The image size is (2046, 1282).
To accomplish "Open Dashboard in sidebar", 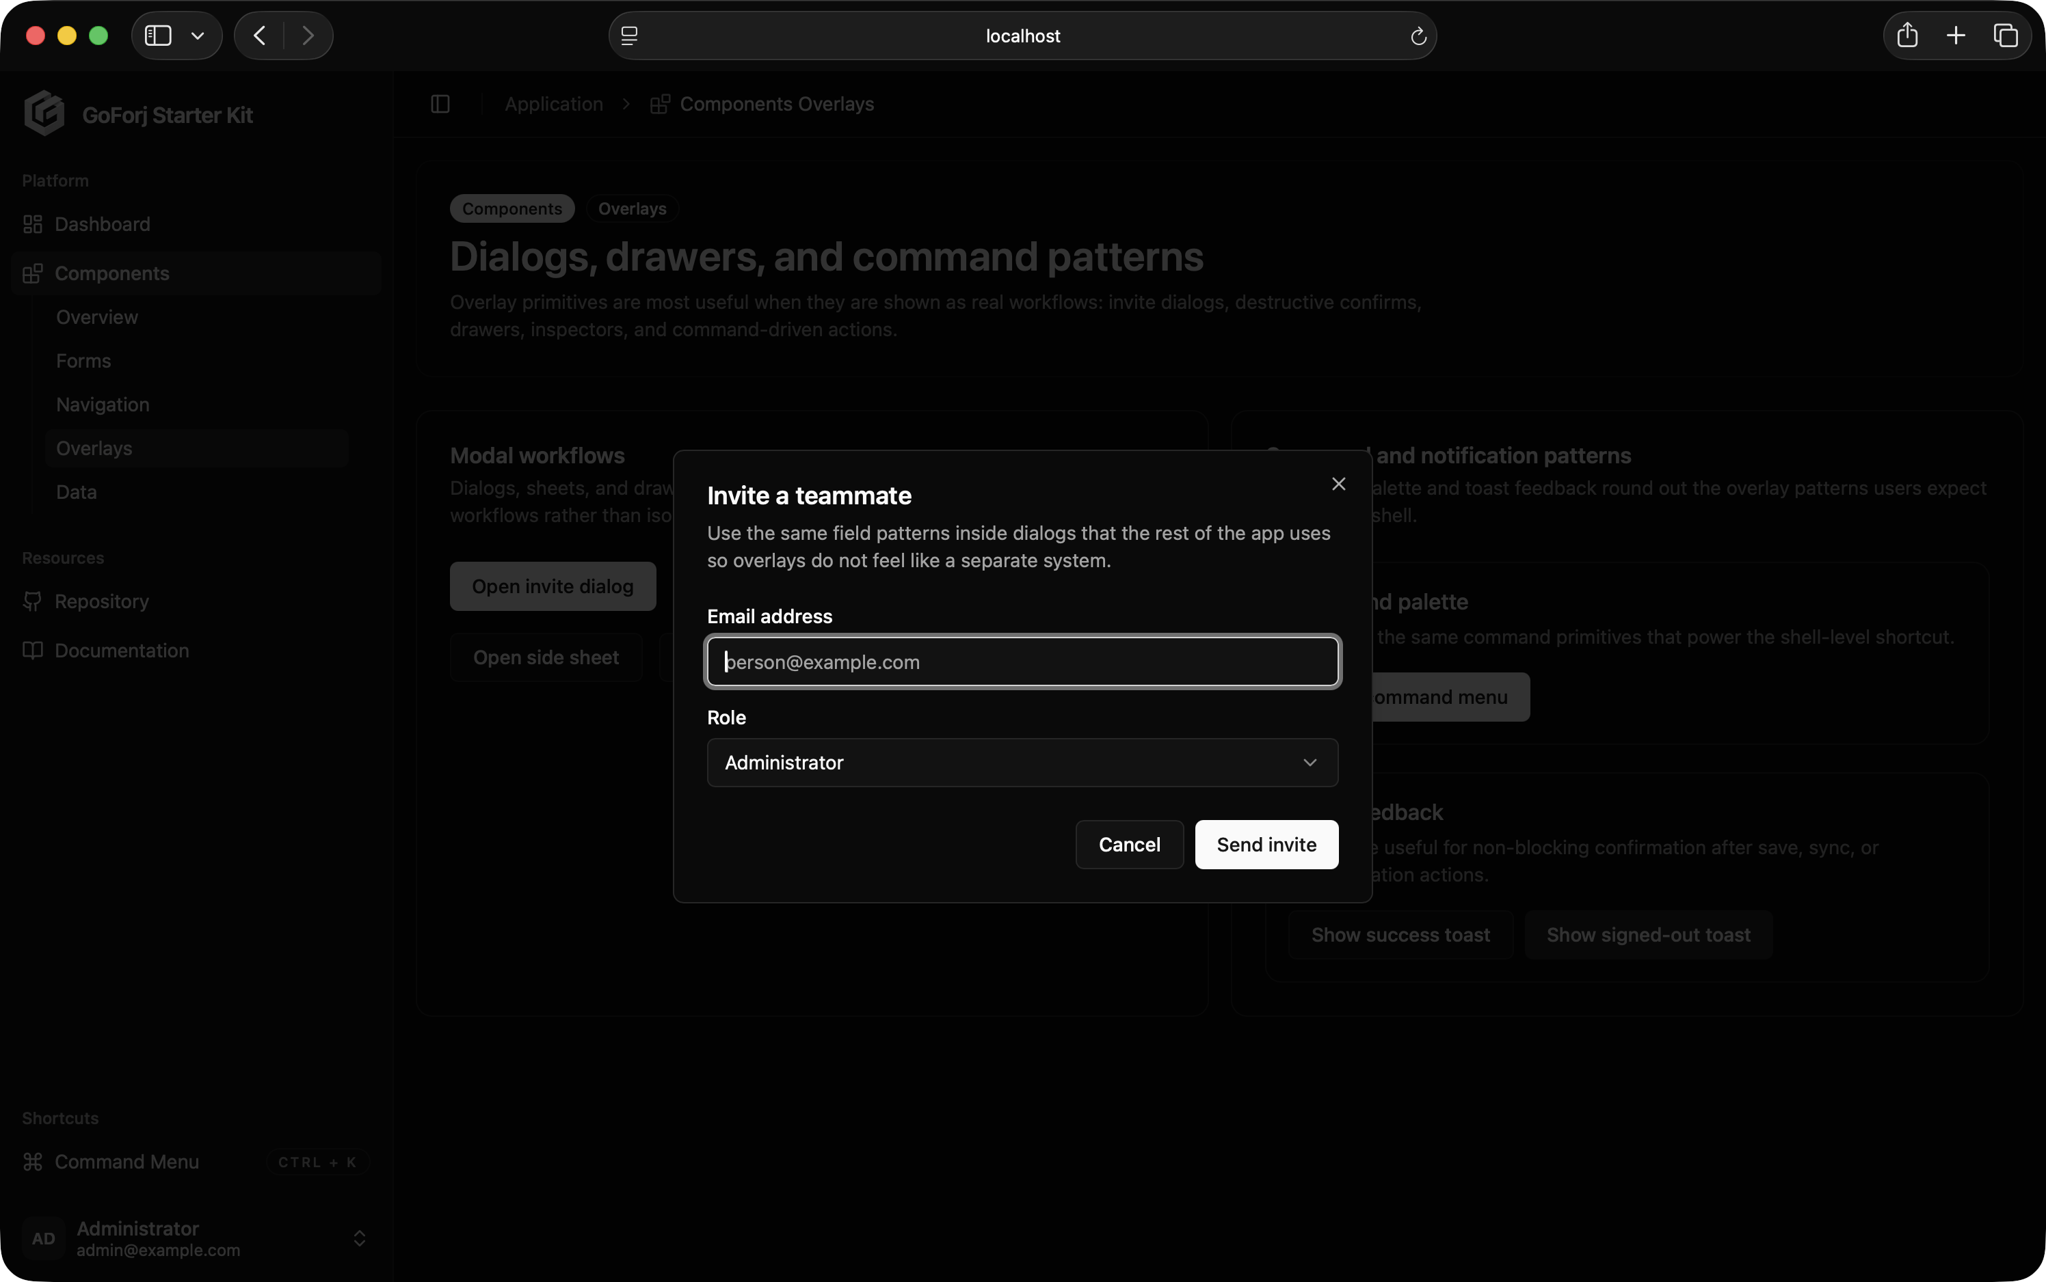I will (x=197, y=224).
